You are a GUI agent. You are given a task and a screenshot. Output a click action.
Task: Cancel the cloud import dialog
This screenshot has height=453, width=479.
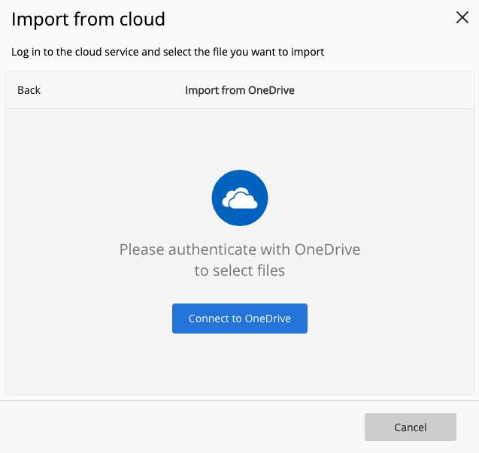(411, 427)
